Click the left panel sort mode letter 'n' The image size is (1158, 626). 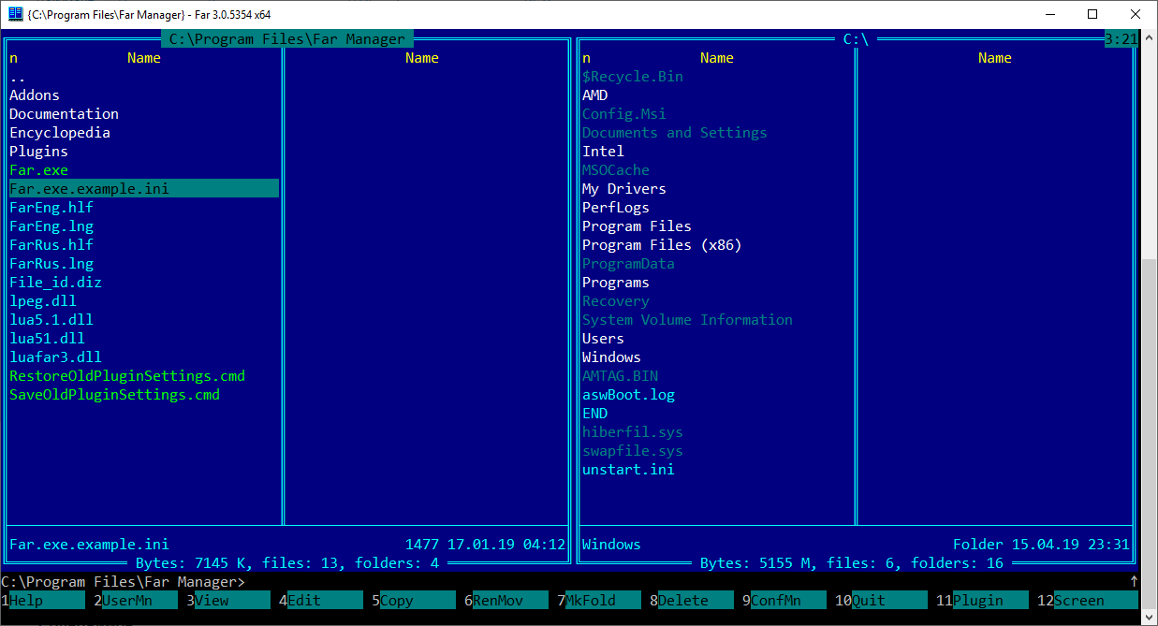point(14,58)
